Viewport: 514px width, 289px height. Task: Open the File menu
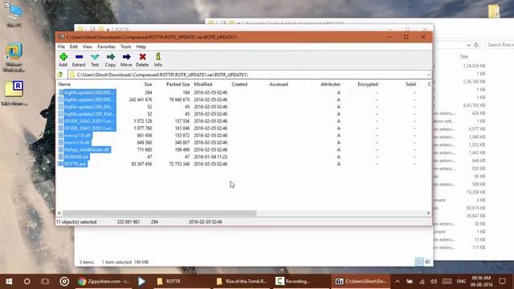(x=61, y=47)
